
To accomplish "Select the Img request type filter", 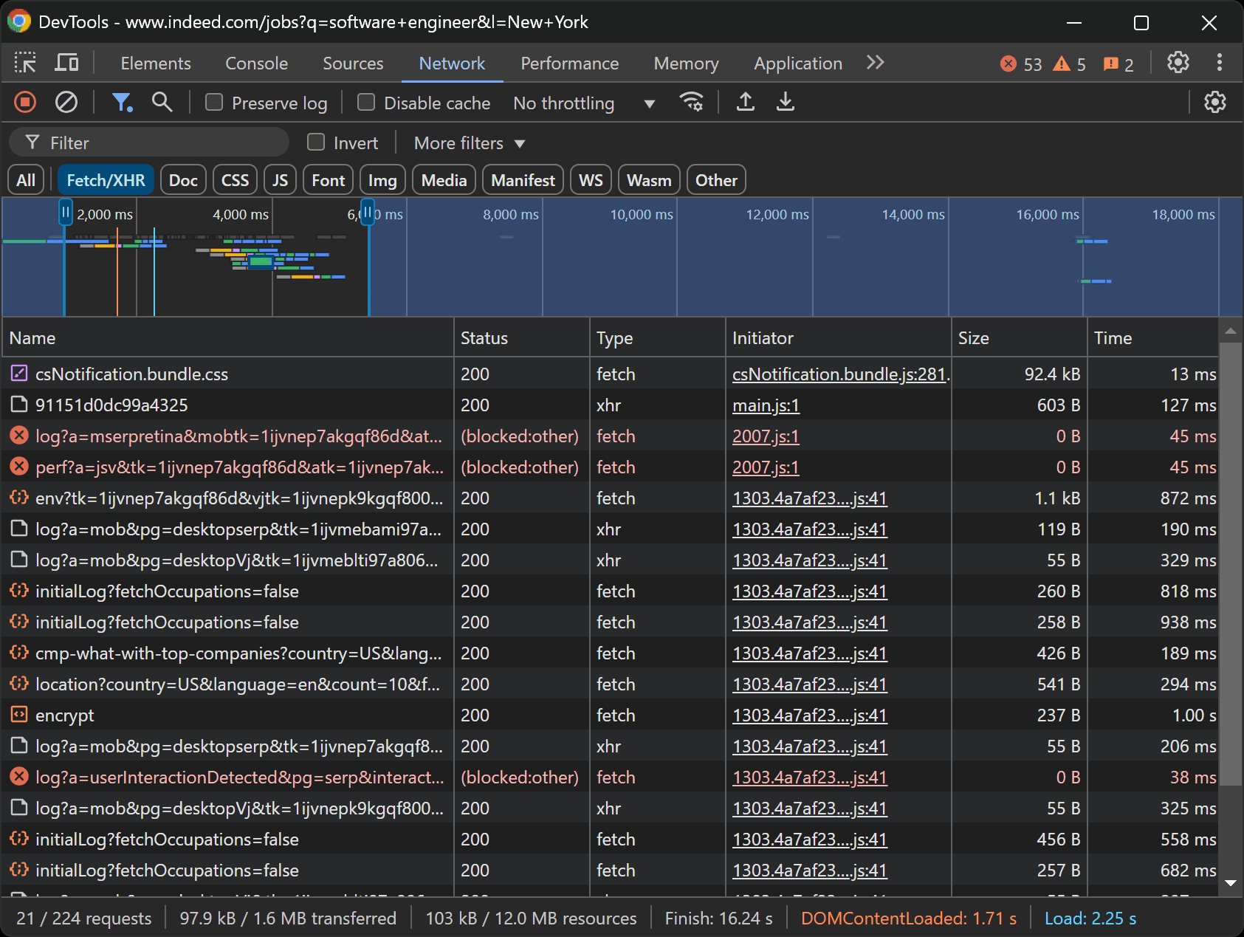I will tap(382, 179).
